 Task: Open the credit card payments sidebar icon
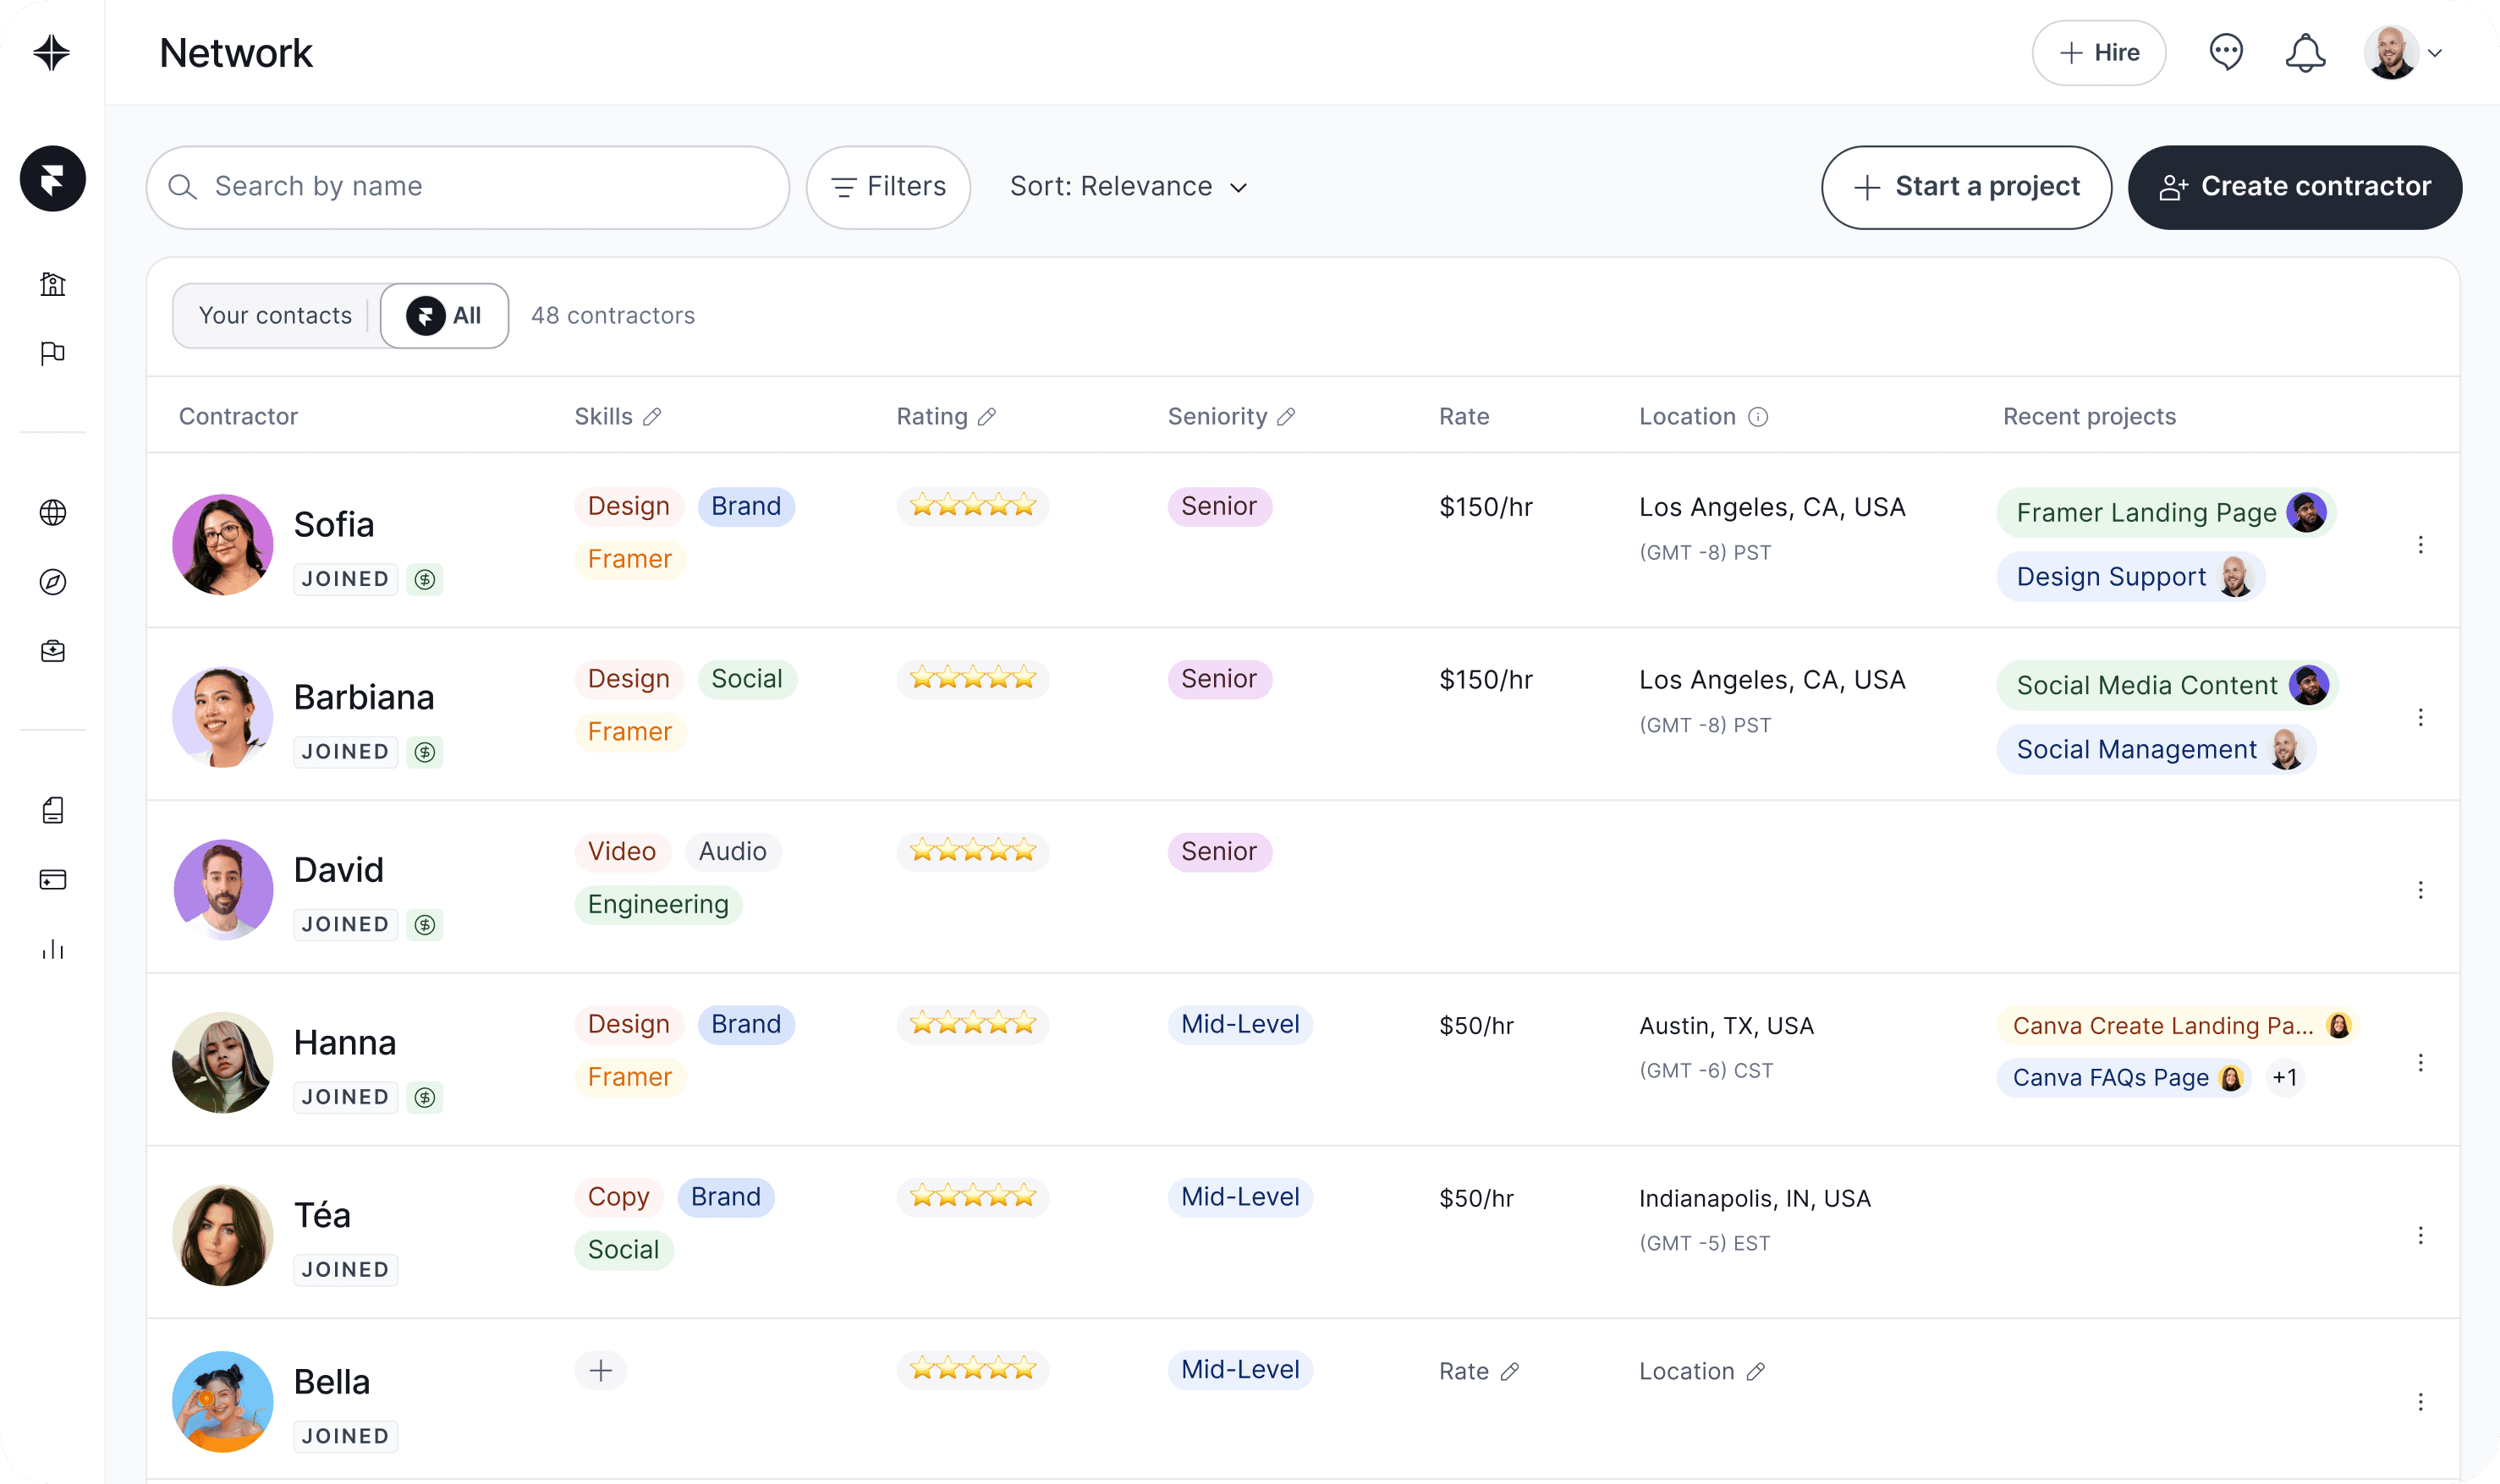point(53,880)
